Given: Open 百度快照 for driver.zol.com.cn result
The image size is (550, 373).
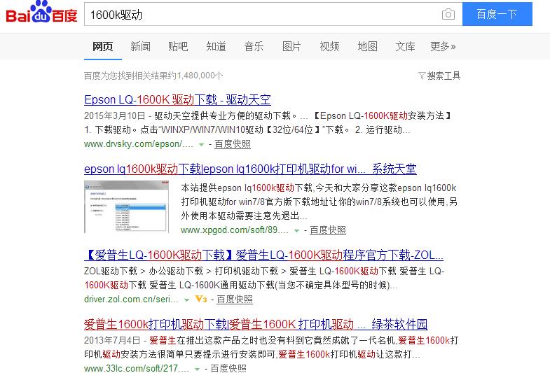Looking at the screenshot, I should 235,300.
